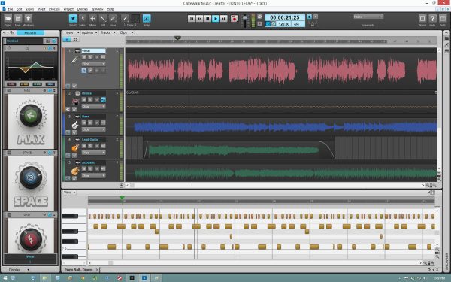Expand the track View dropdown
The height and width of the screenshot is (282, 451).
click(72, 32)
